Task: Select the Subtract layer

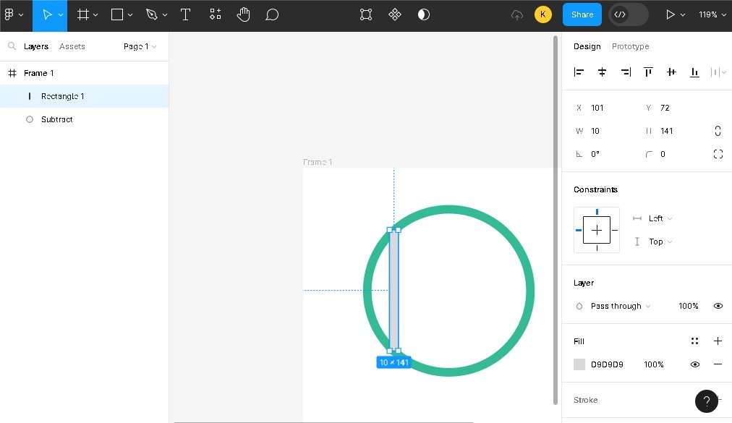Action: [57, 119]
